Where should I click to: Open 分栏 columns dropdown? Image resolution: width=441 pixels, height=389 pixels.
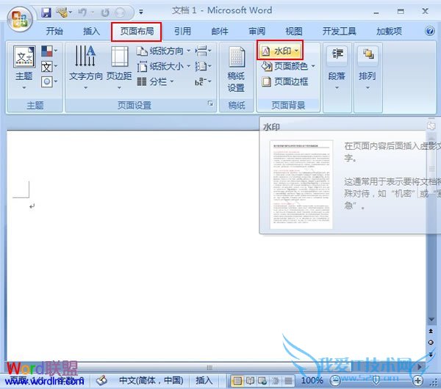(x=155, y=82)
